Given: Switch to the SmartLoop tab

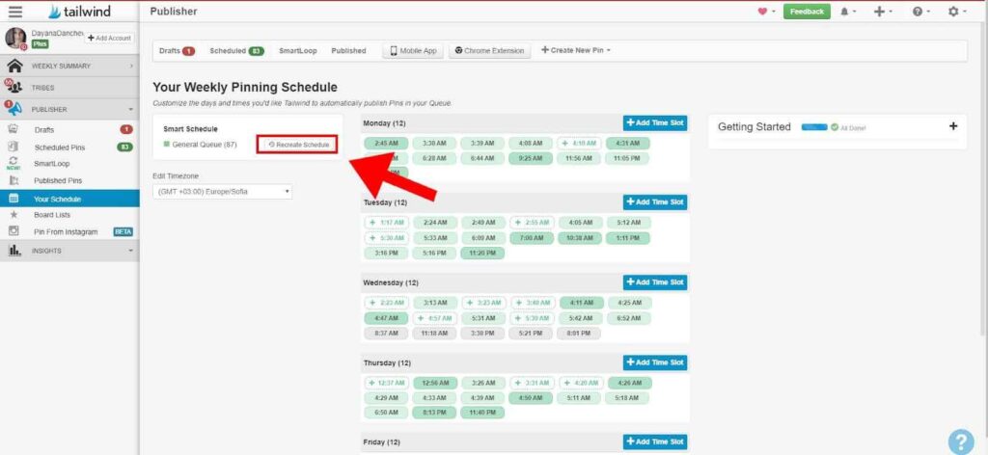Looking at the screenshot, I should tap(298, 51).
